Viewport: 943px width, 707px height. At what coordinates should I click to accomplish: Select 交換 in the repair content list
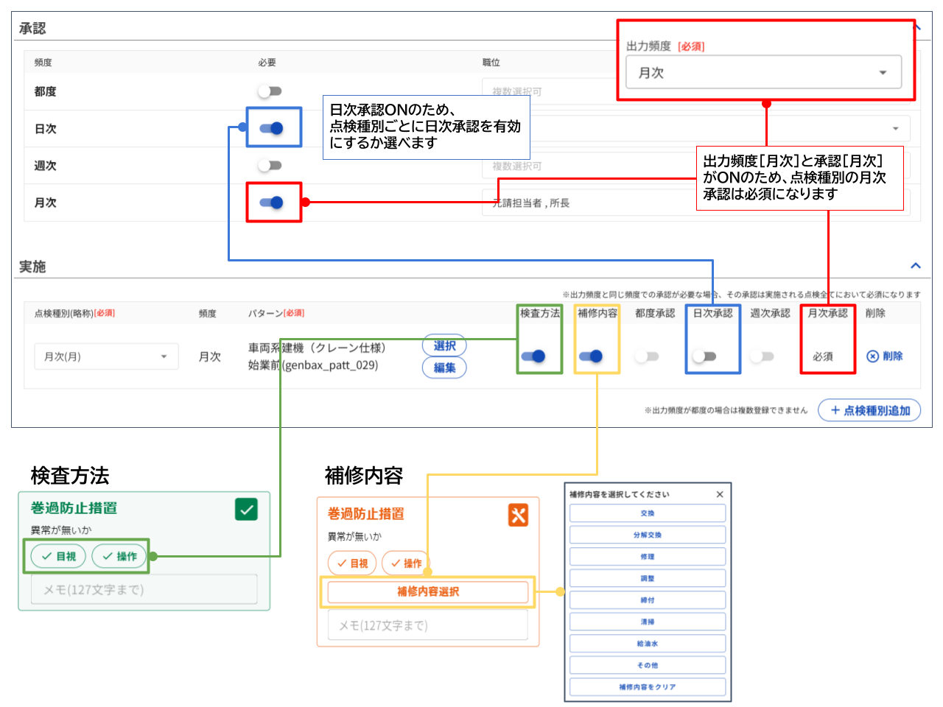(646, 513)
